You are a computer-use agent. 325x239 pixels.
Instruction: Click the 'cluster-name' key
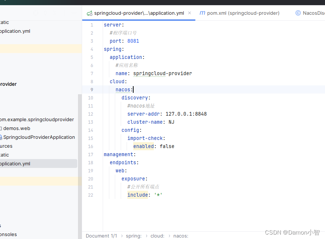(145, 122)
